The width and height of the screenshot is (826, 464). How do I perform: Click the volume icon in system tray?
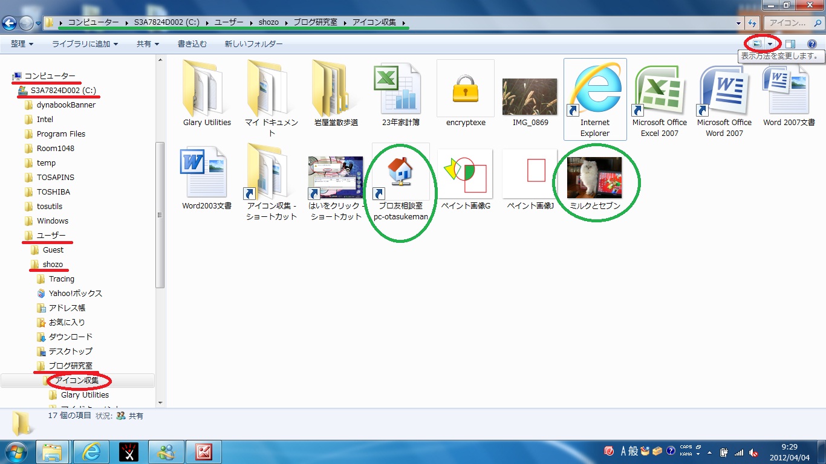click(x=753, y=452)
